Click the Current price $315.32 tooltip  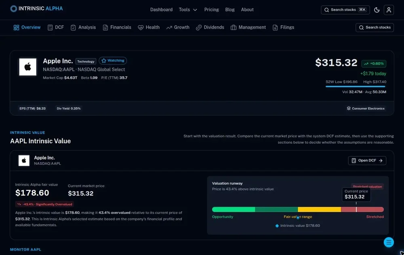pyautogui.click(x=356, y=194)
